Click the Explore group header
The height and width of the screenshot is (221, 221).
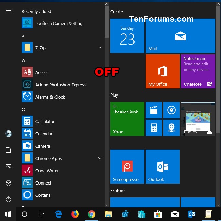point(117,190)
